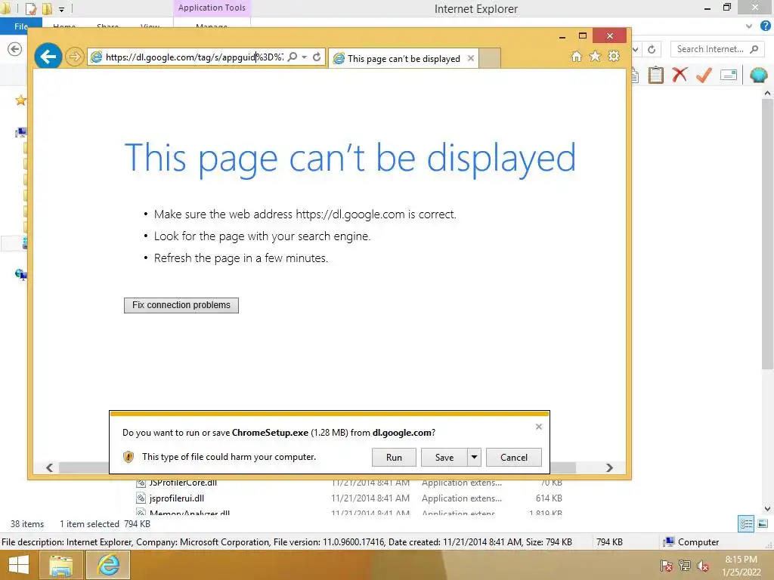Click the Search Internet Explorer folder box
Image resolution: width=774 pixels, height=580 pixels.
point(717,49)
